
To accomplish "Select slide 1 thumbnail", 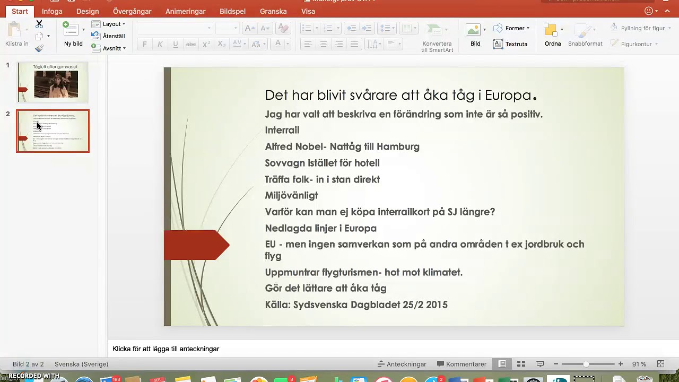I will [x=53, y=82].
